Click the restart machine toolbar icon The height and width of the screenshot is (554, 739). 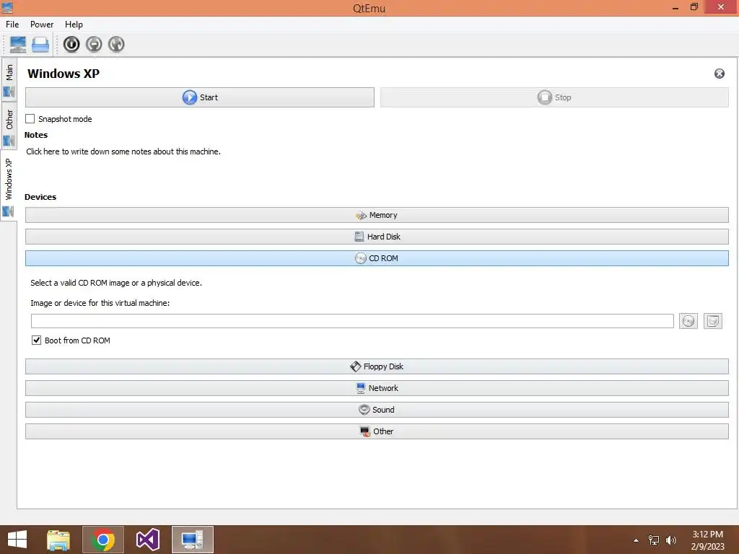coord(116,44)
